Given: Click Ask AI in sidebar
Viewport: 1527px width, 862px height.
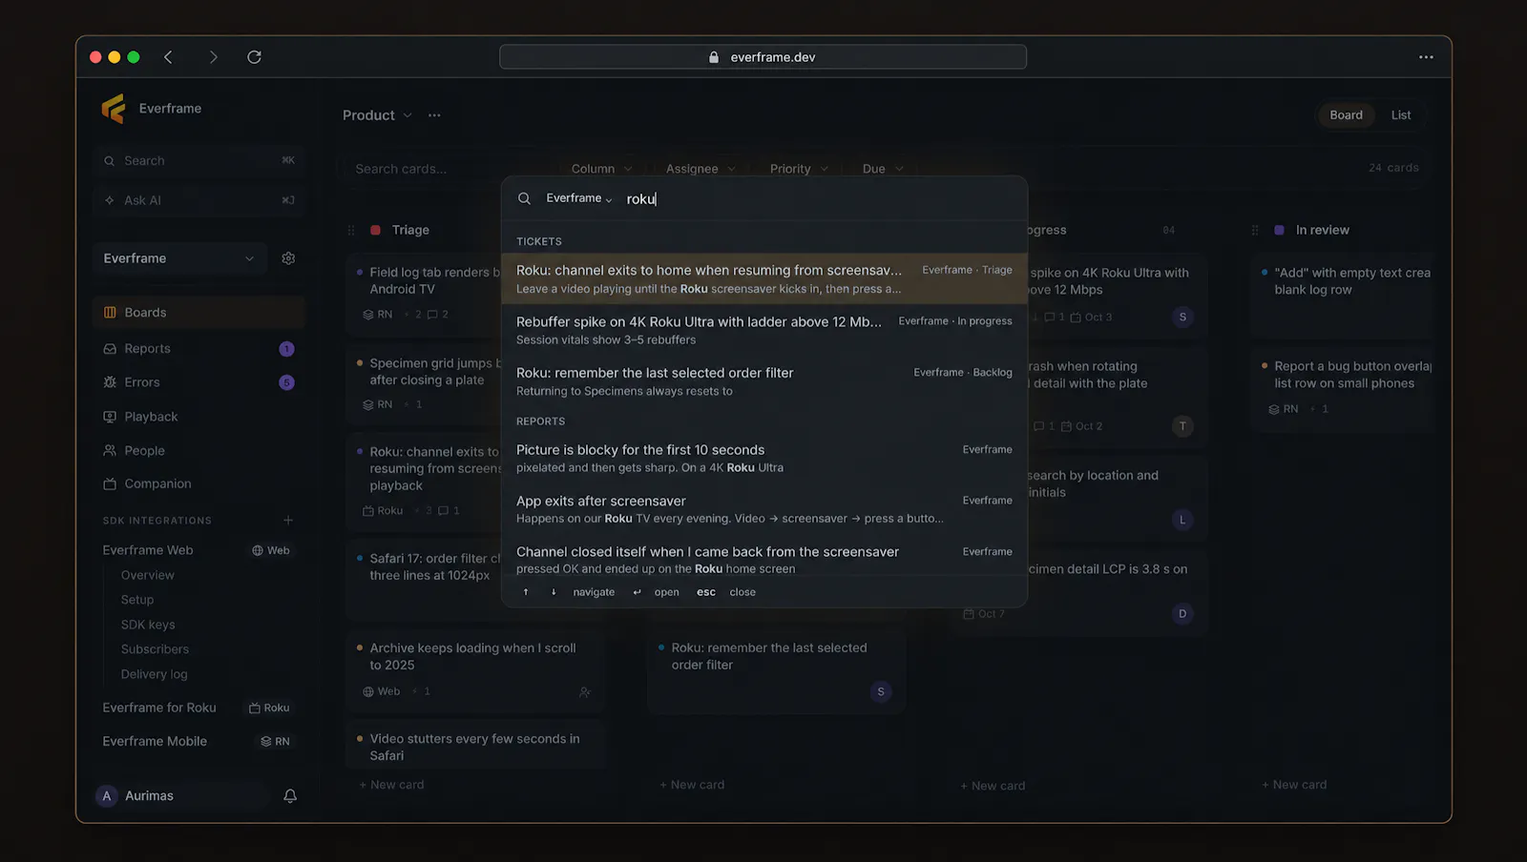Looking at the screenshot, I should pos(199,200).
